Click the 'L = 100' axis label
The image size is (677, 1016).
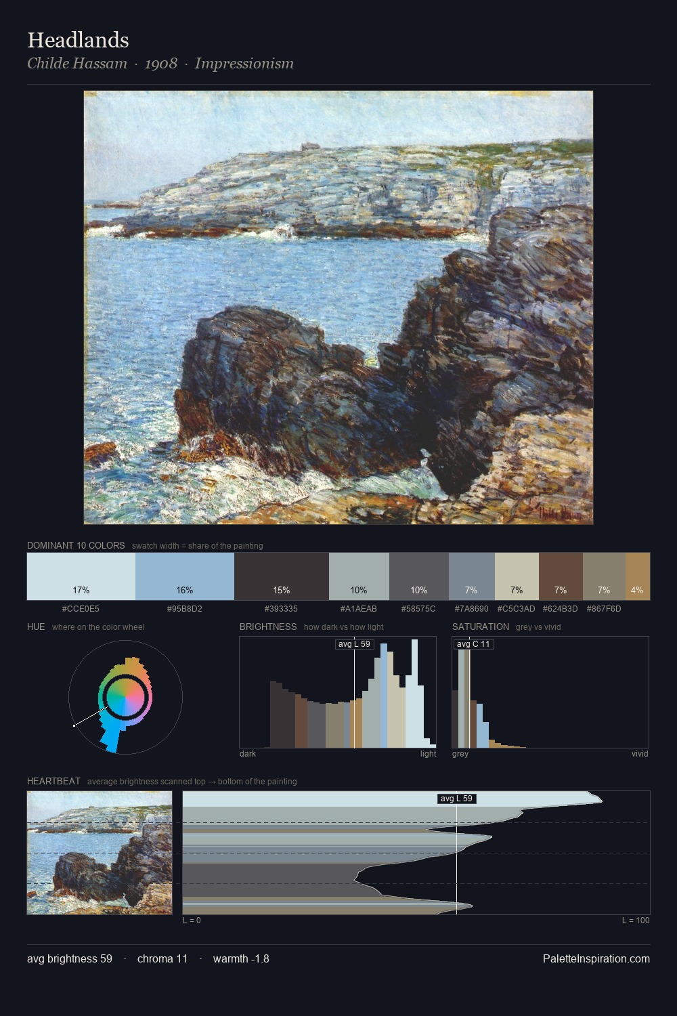point(636,920)
